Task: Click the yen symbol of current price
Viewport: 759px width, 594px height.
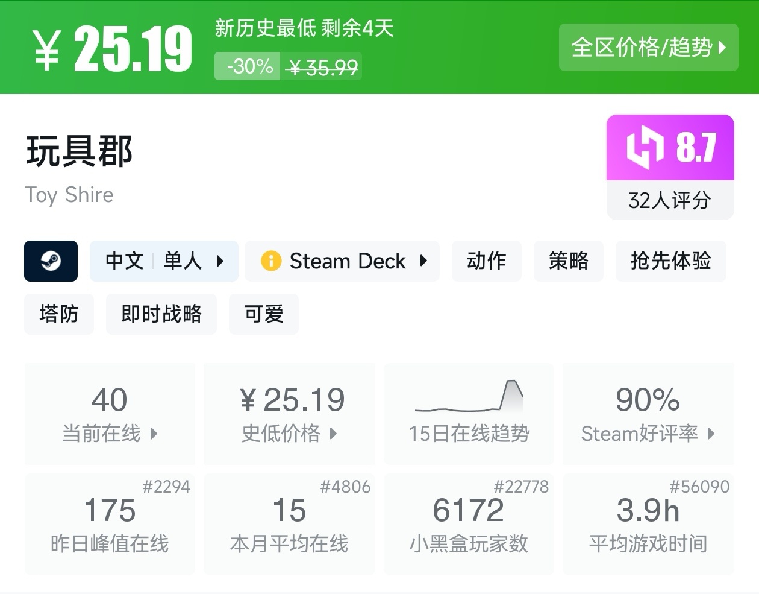Action: coord(46,51)
